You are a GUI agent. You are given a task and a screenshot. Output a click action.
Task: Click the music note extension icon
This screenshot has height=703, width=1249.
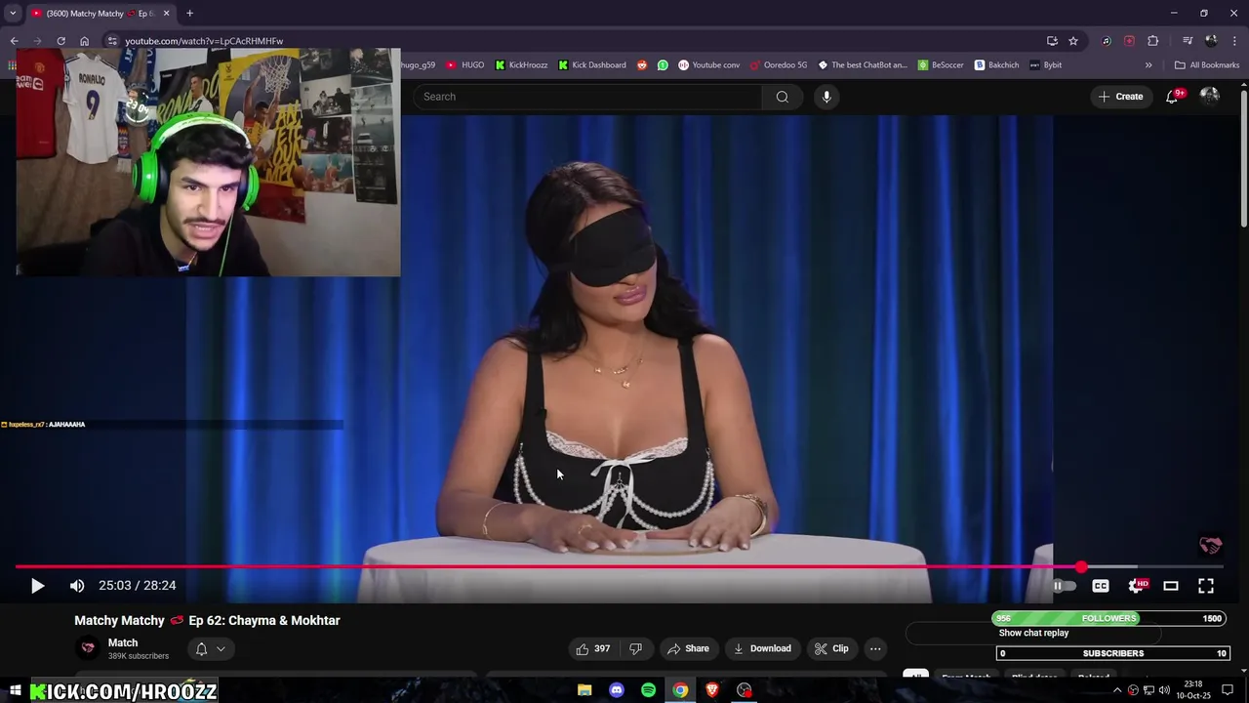pos(1106,41)
